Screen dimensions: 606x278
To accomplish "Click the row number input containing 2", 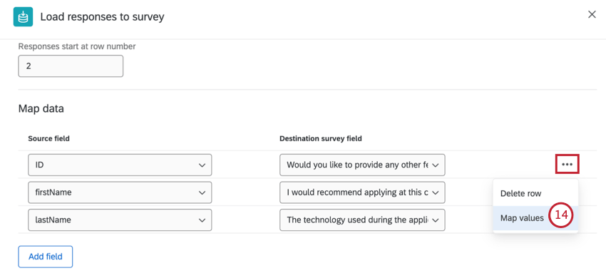I will coord(71,66).
